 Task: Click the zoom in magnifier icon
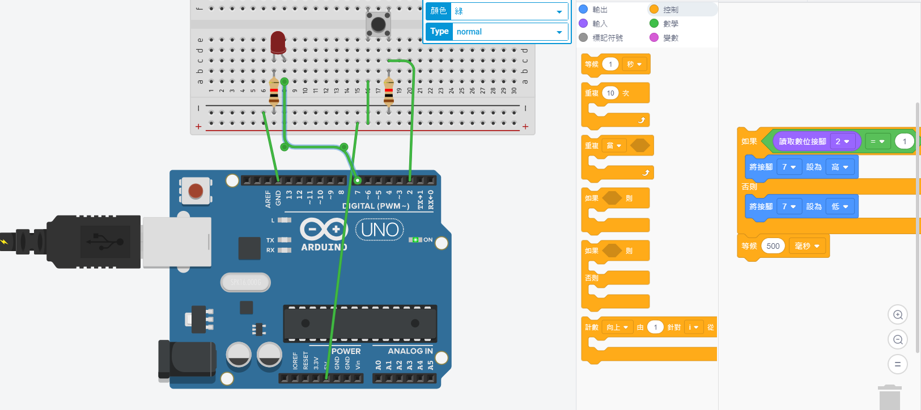[898, 315]
